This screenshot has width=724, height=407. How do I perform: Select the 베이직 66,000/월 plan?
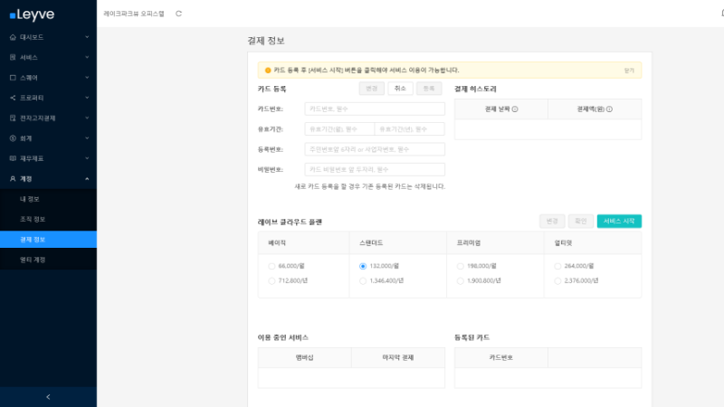[x=271, y=266]
